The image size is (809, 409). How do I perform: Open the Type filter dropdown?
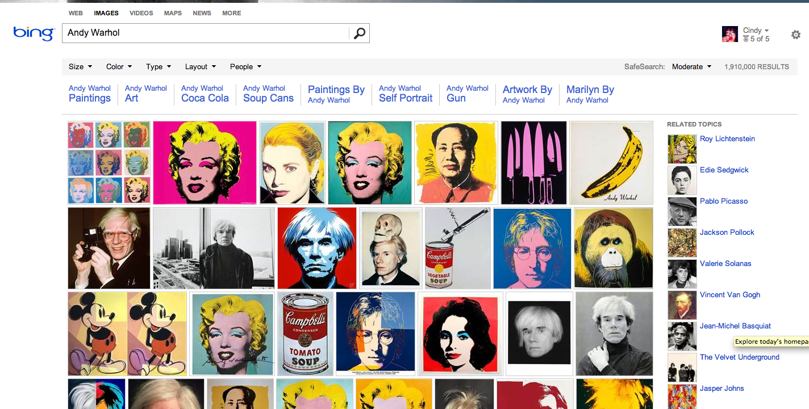158,66
